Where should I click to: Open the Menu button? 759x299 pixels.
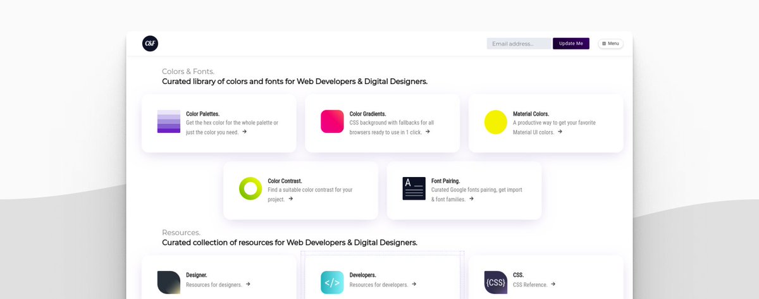click(x=610, y=44)
